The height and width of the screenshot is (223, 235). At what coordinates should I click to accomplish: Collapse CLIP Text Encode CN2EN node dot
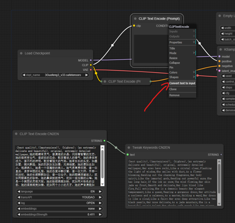click(x=16, y=134)
